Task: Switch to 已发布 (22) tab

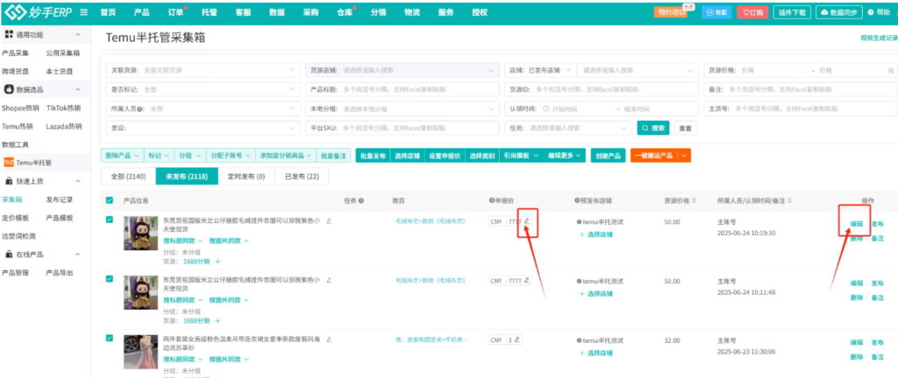Action: pos(302,177)
